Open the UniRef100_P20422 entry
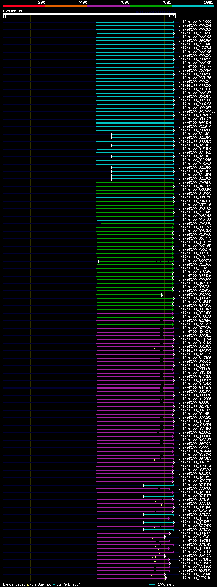 point(195,220)
